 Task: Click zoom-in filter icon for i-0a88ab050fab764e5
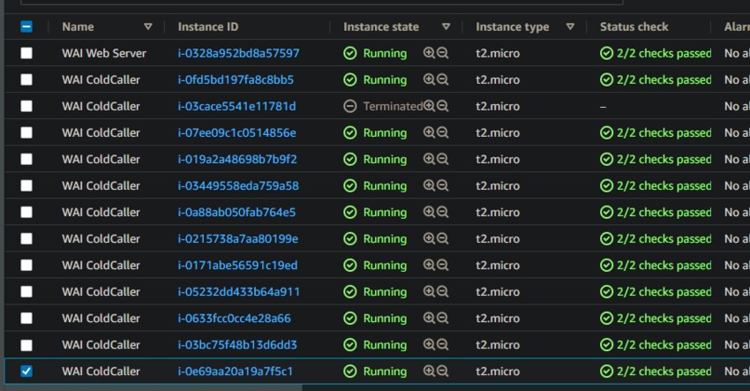click(x=429, y=212)
